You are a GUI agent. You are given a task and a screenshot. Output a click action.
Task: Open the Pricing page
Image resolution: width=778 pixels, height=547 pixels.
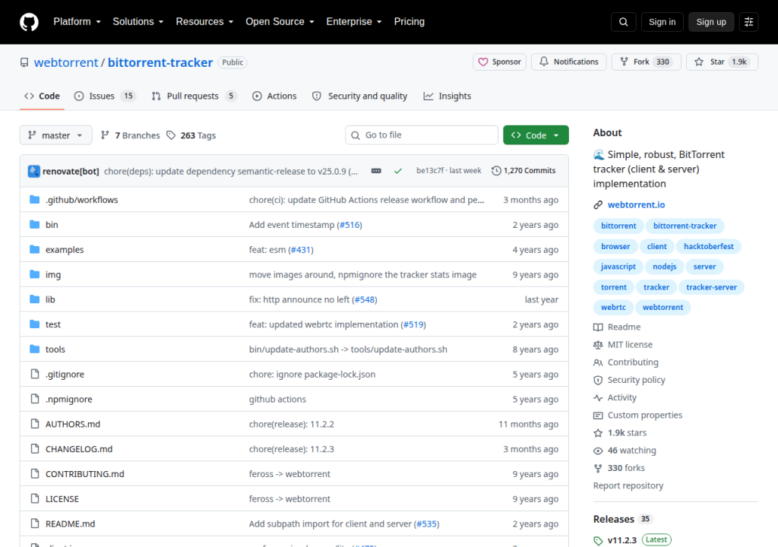coord(409,22)
